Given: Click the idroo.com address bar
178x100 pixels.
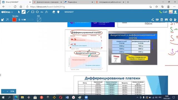Looking at the screenshot, I should 86,7.
